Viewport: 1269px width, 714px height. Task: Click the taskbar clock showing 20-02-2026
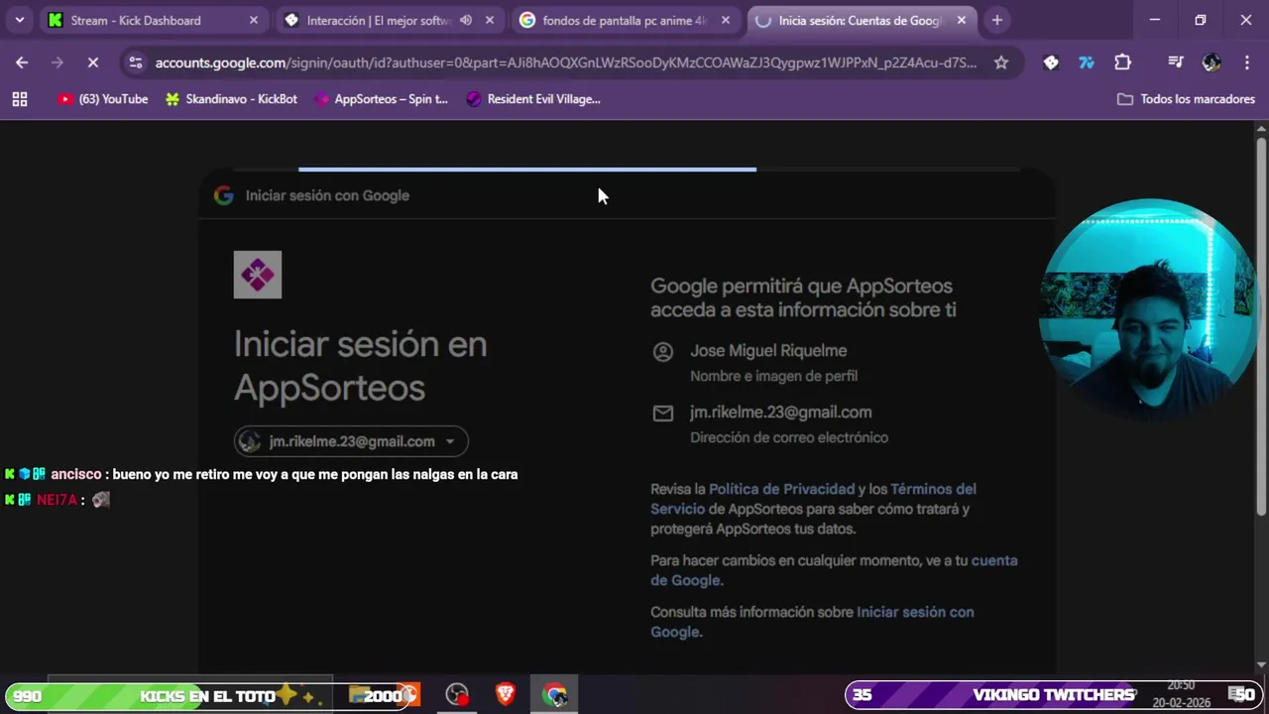tap(1181, 694)
